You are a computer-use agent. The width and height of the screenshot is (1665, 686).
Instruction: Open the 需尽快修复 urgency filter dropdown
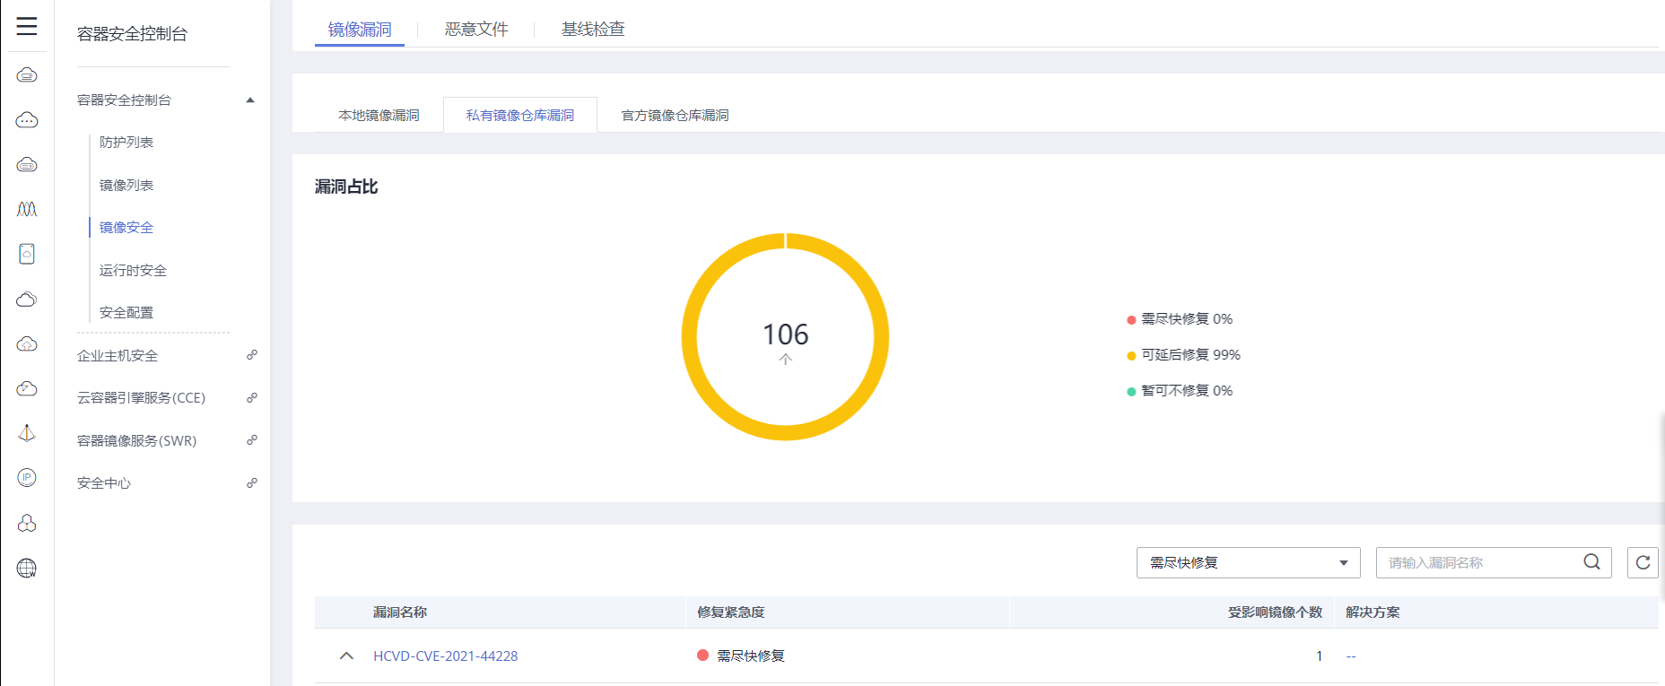click(1248, 562)
